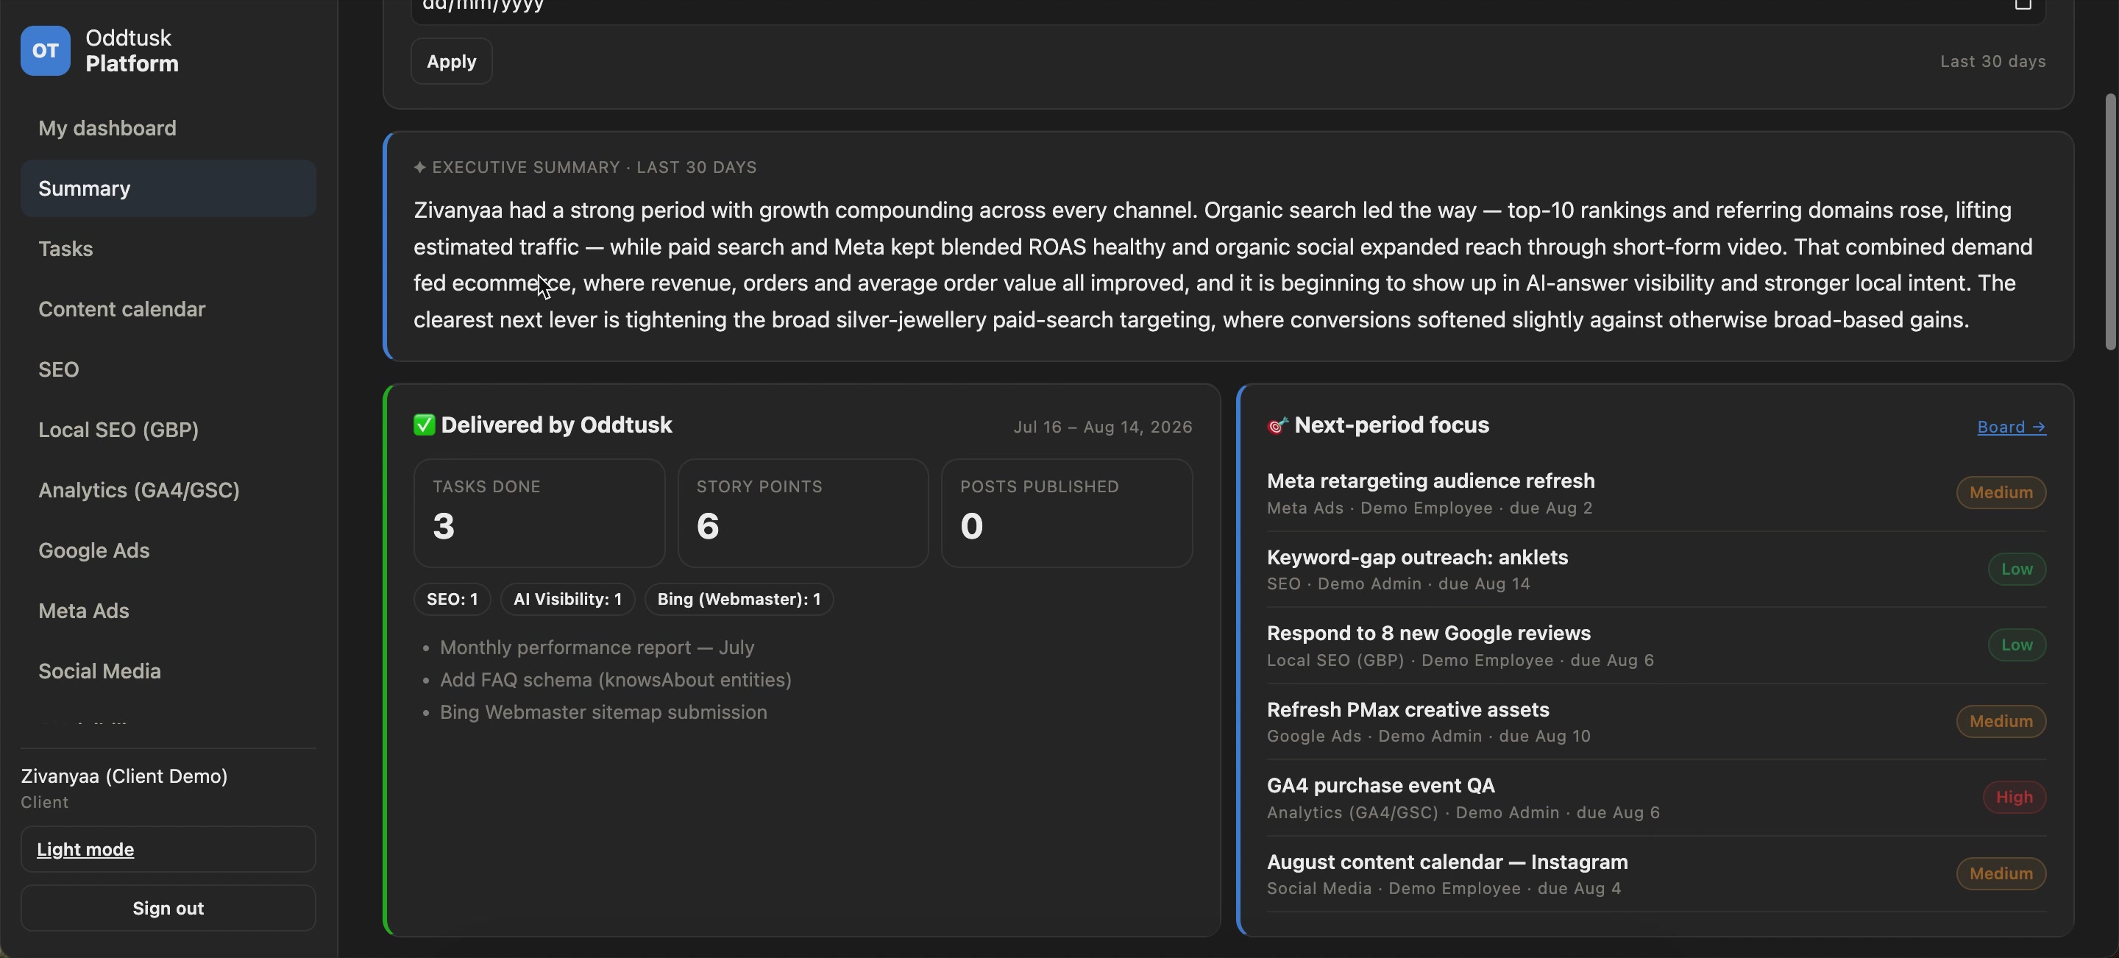The image size is (2119, 958).
Task: Click the green checkmark icon beside Delivered by Oddtusk
Action: tap(424, 425)
